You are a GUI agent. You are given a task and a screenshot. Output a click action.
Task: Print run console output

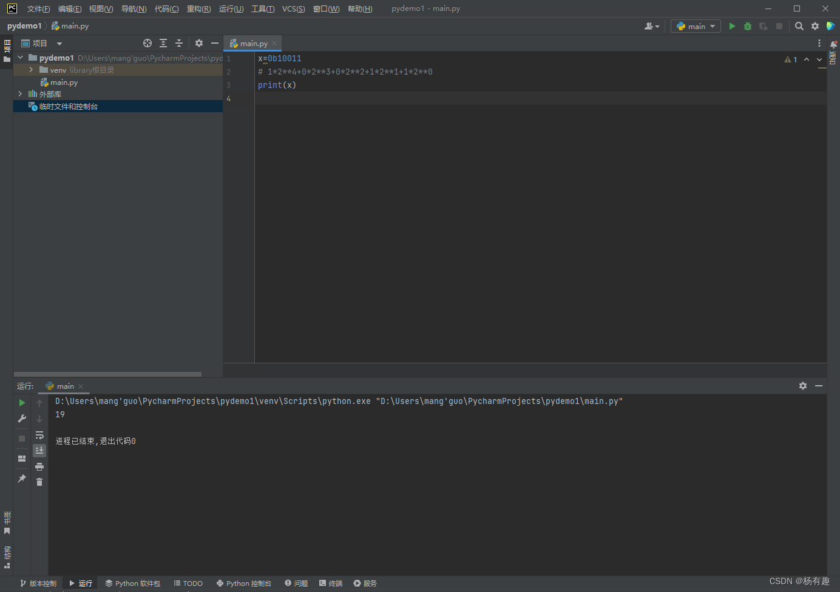[x=39, y=466]
